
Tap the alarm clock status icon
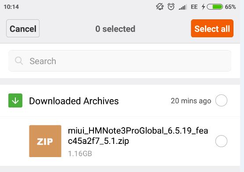[171, 7]
